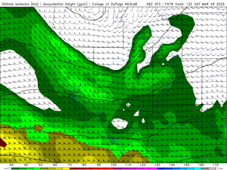Click the '110' value on the color scale
227x170 pixels.
(x=128, y=165)
